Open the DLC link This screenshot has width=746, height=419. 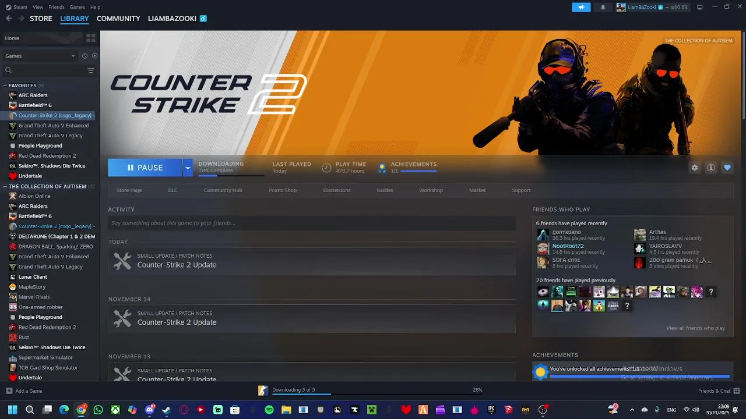point(173,190)
